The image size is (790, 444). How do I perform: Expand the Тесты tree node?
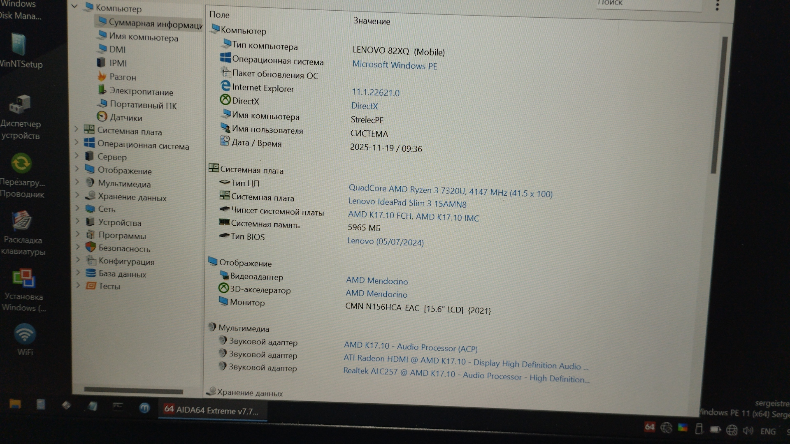pos(78,285)
